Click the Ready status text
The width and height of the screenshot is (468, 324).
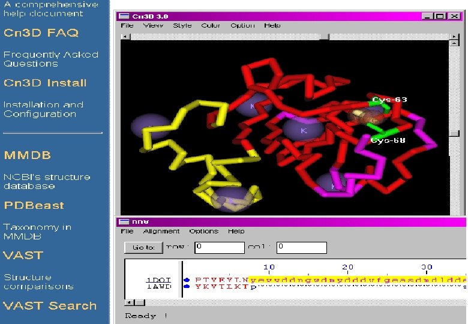(140, 316)
